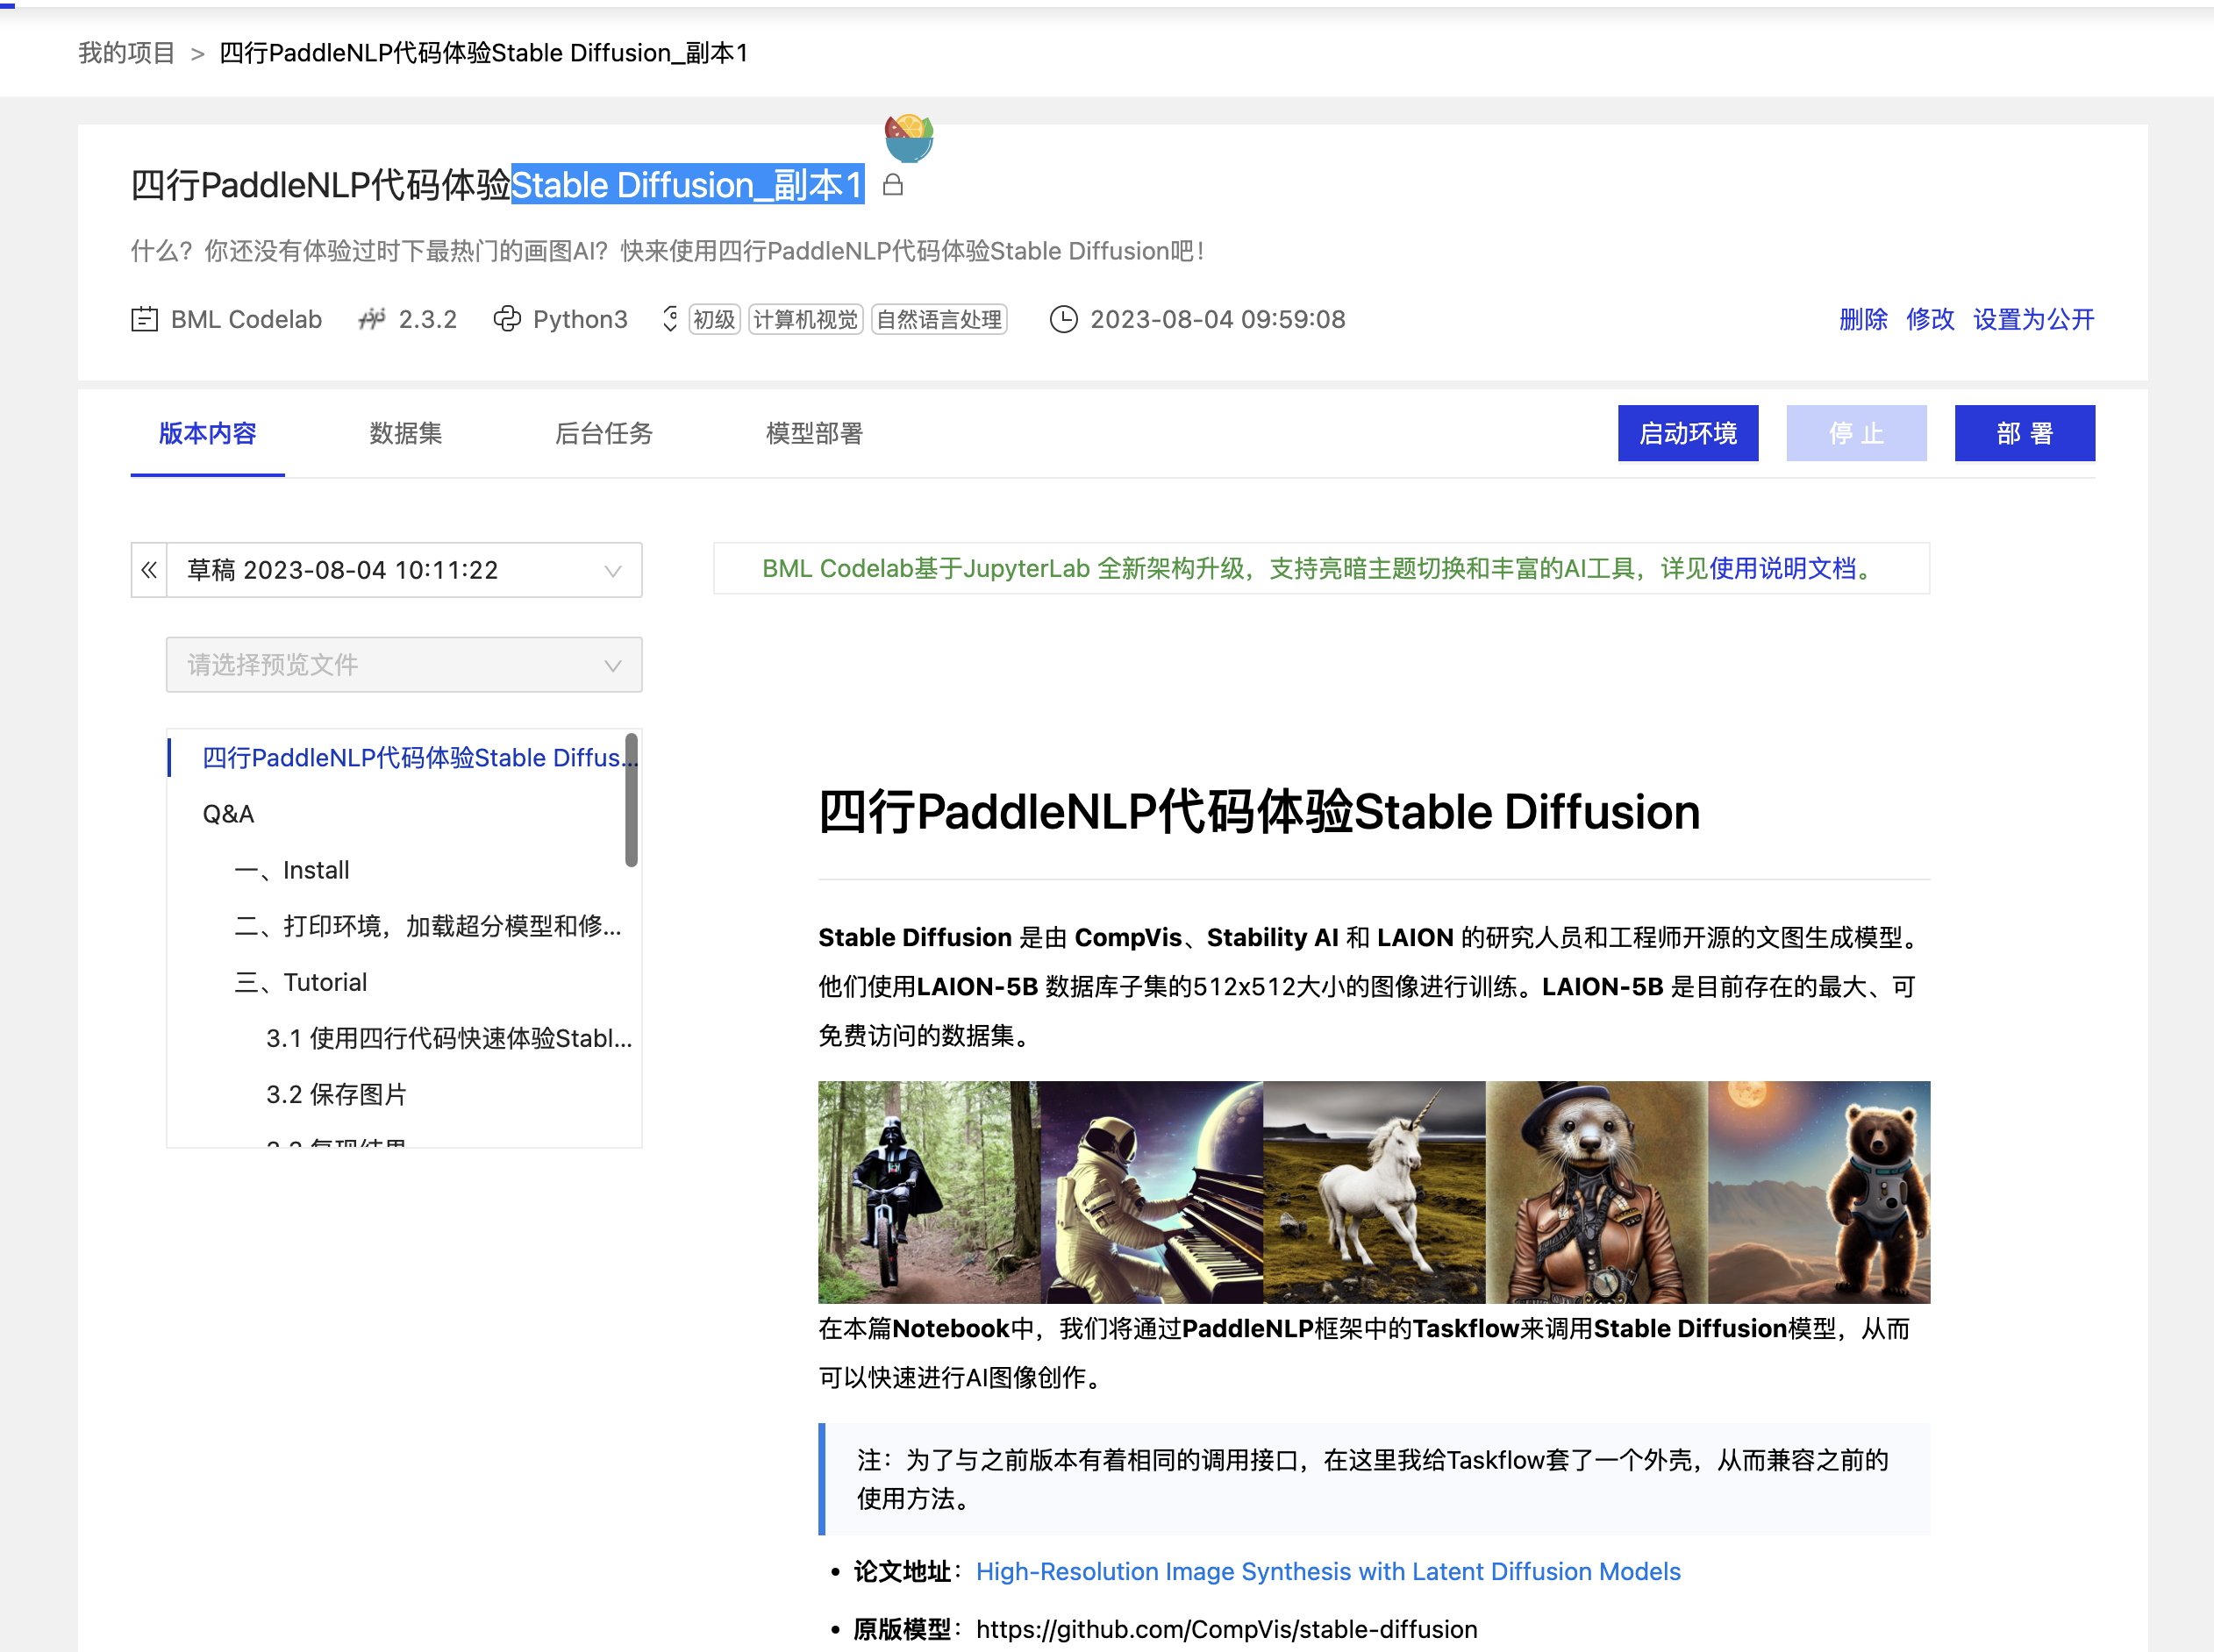Collapse the sidebar with the double-chevron icon
Viewport: 2214px width, 1652px height.
148,570
